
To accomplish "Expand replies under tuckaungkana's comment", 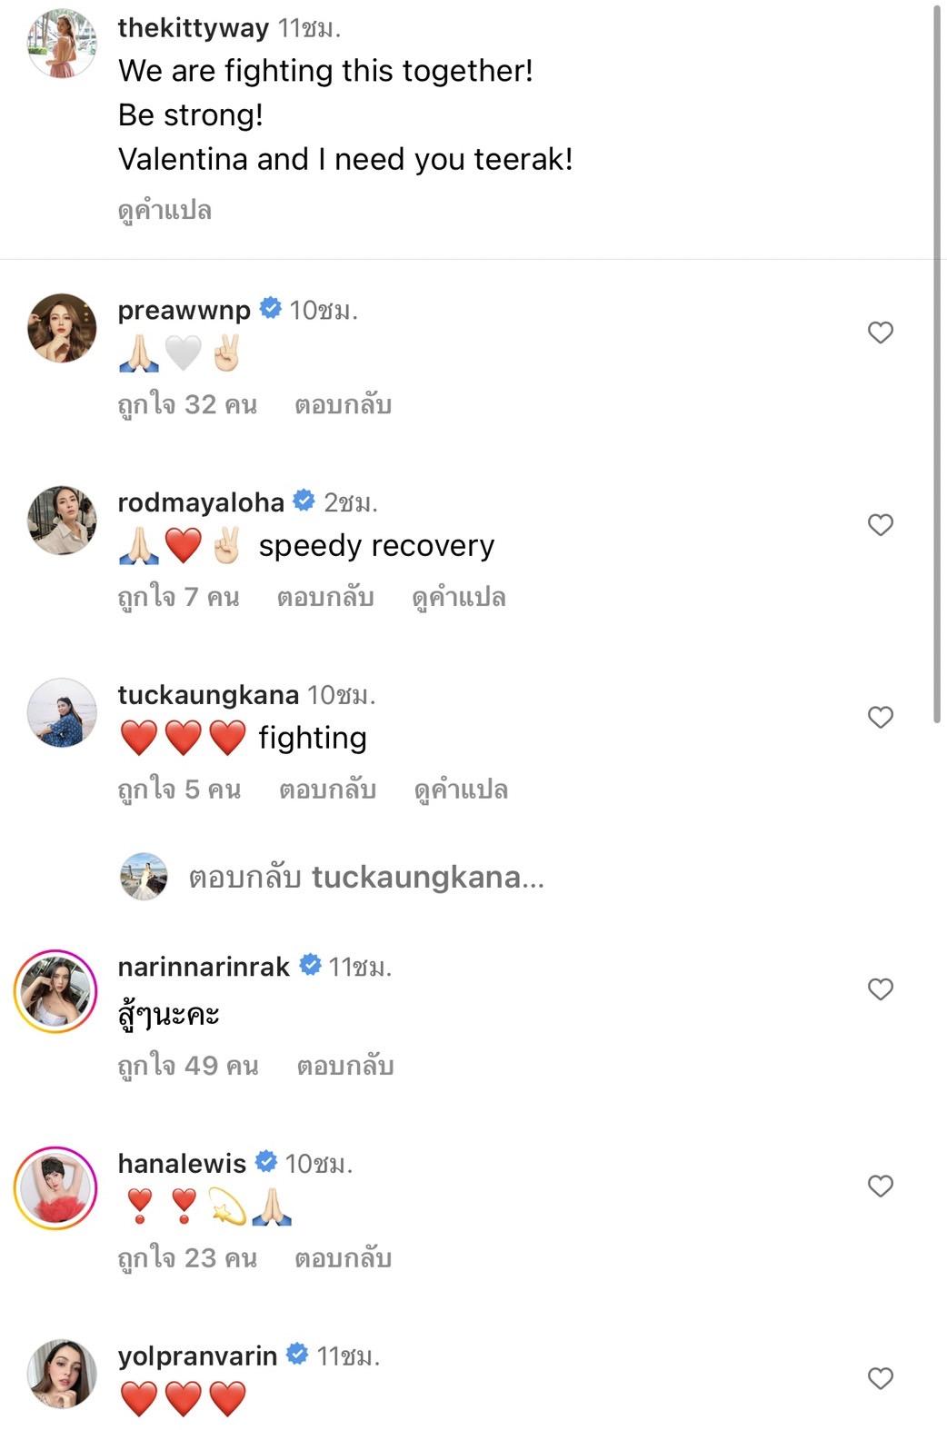I will (x=365, y=877).
